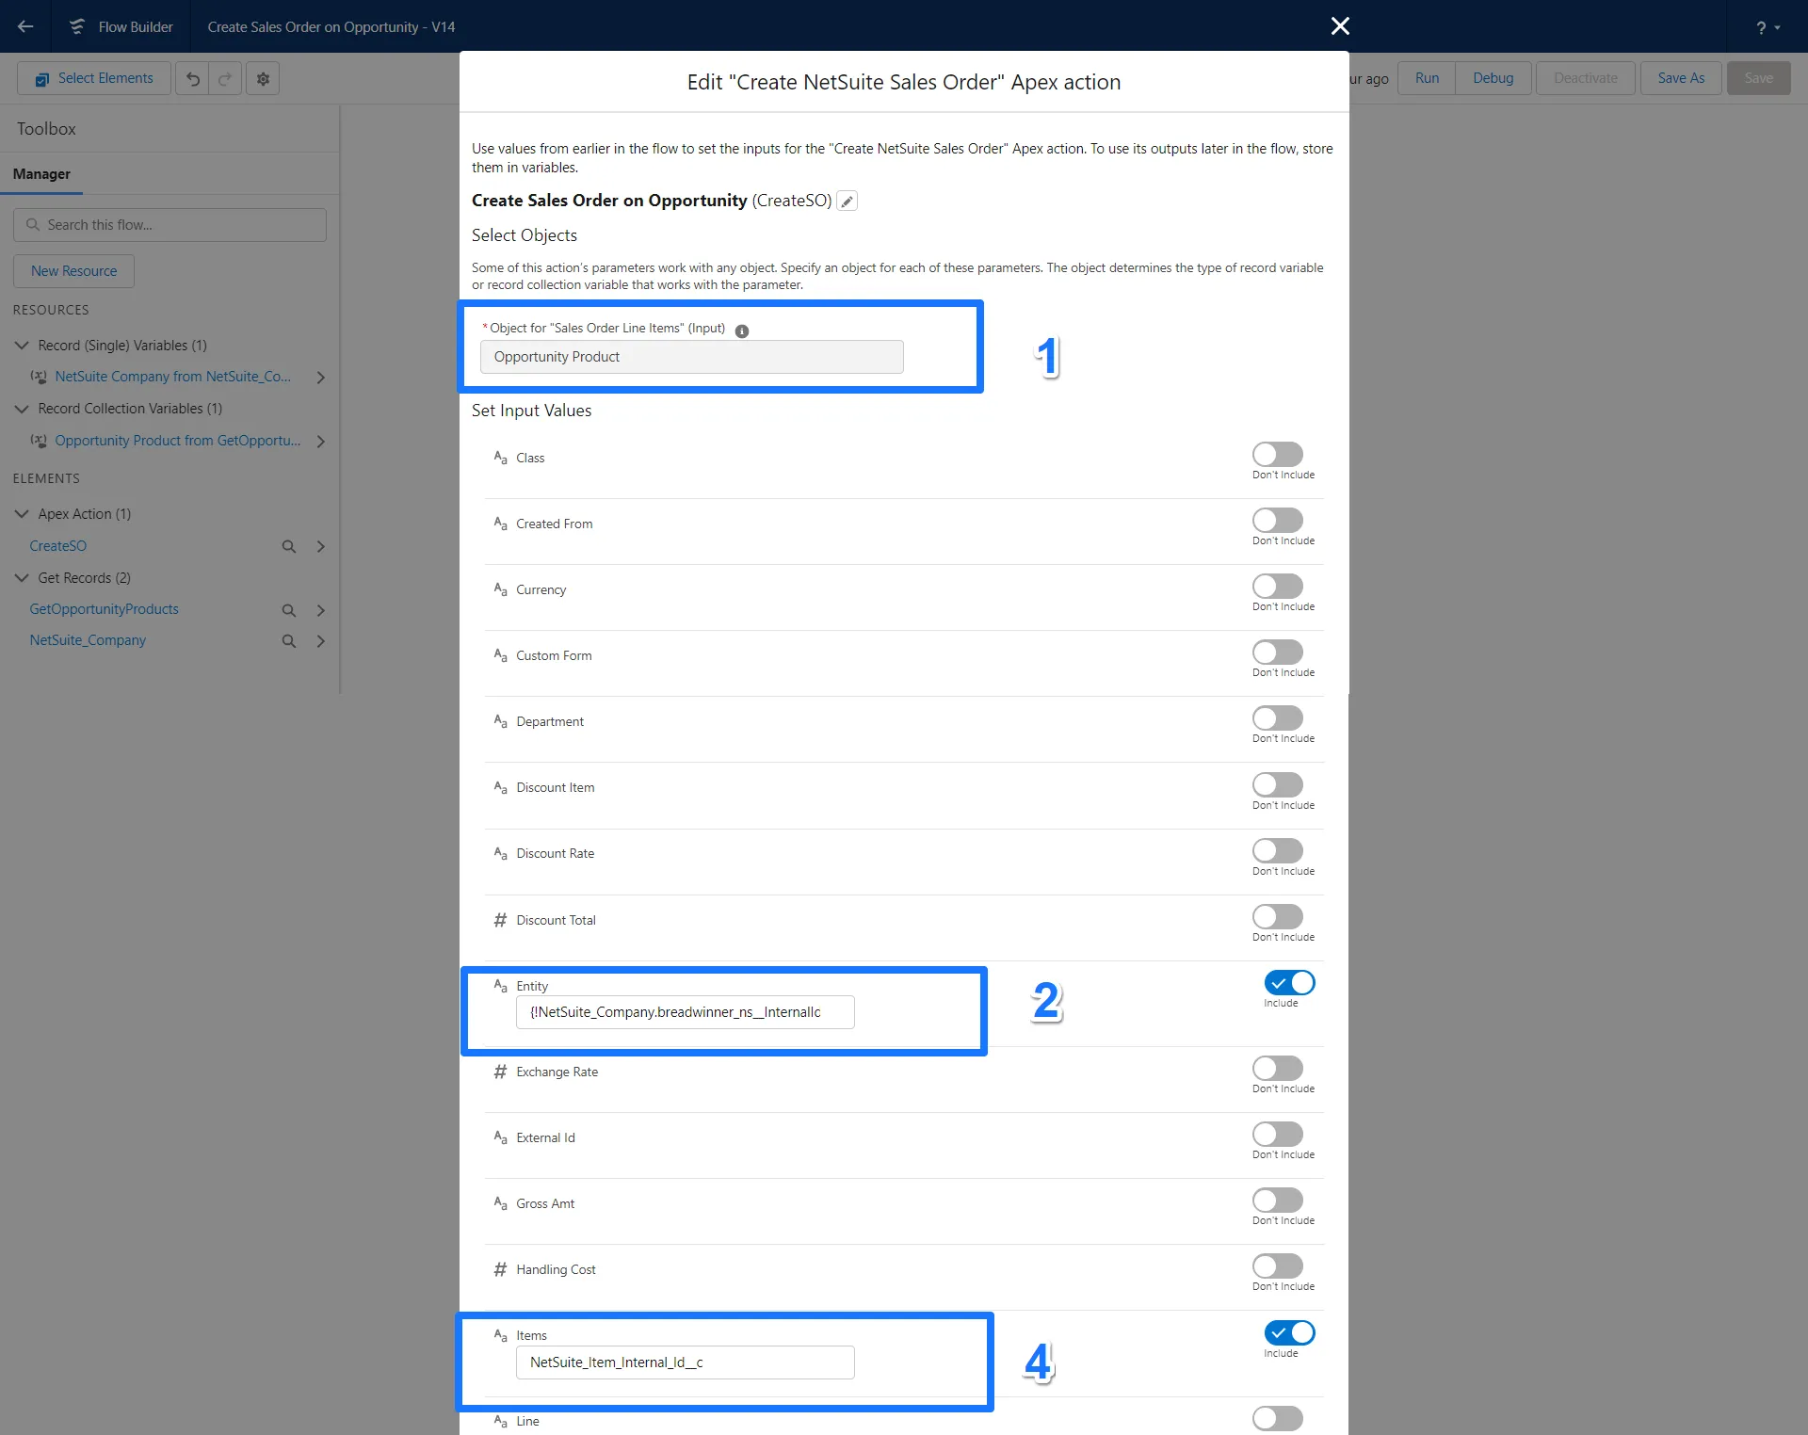This screenshot has width=1808, height=1435.
Task: Toggle include for Class input
Action: (1278, 455)
